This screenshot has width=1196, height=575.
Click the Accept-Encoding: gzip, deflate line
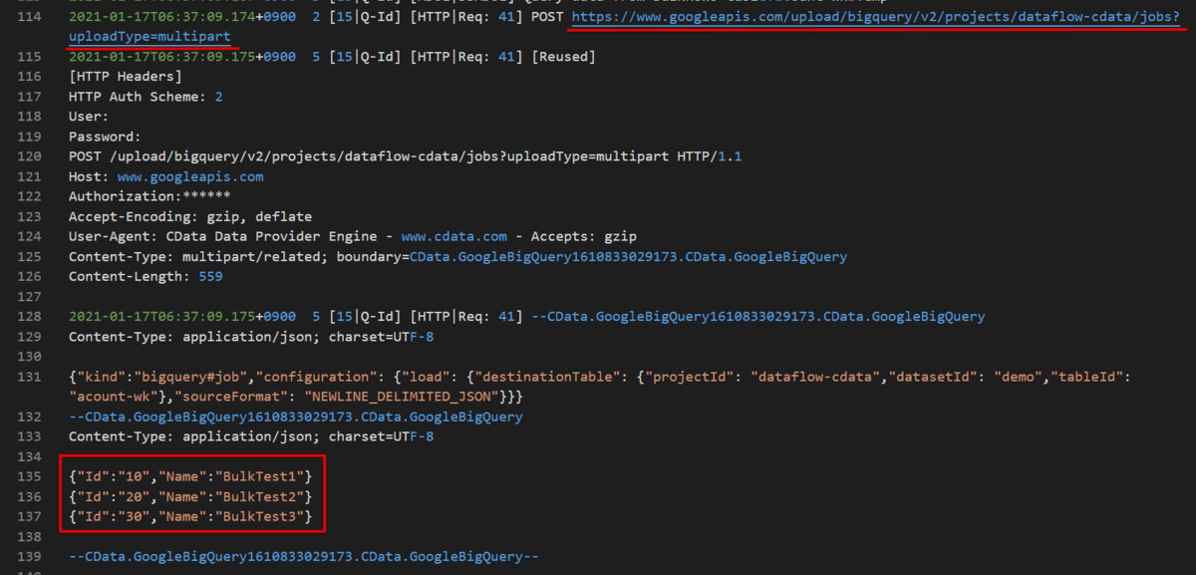[x=189, y=216]
